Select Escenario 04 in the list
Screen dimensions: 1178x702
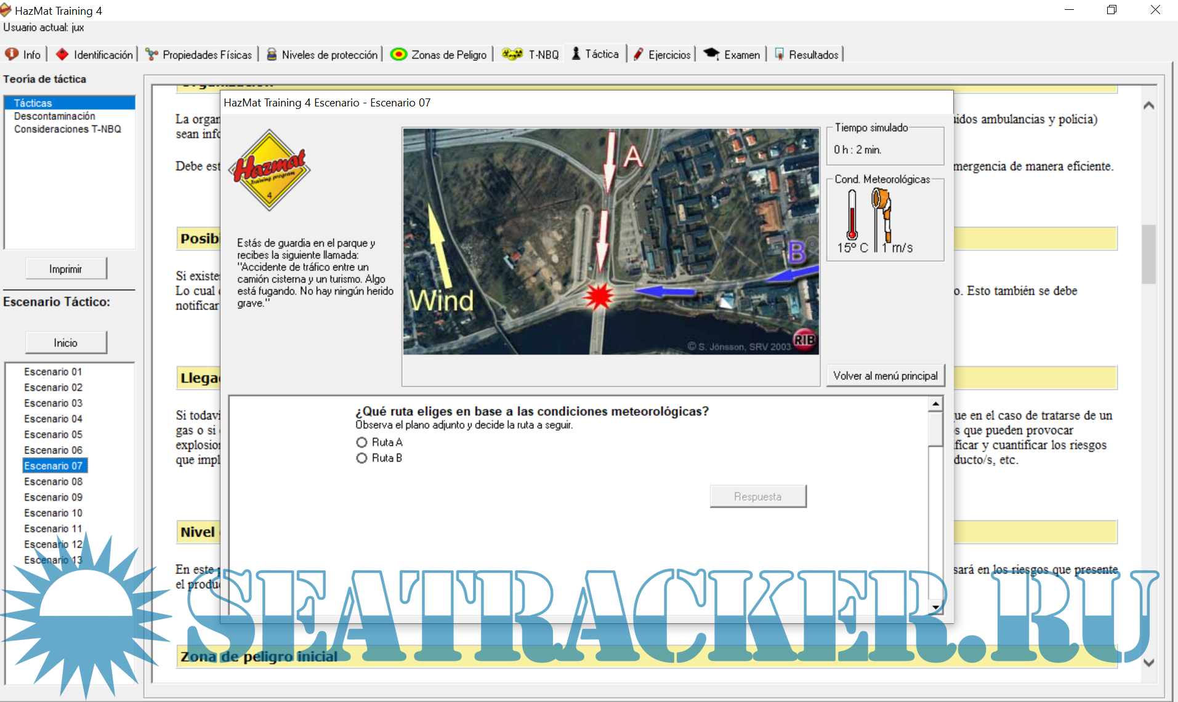(53, 419)
